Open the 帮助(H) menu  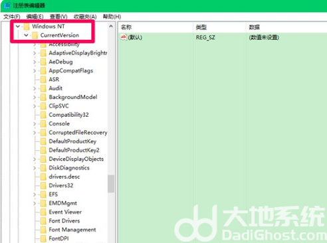[112, 17]
